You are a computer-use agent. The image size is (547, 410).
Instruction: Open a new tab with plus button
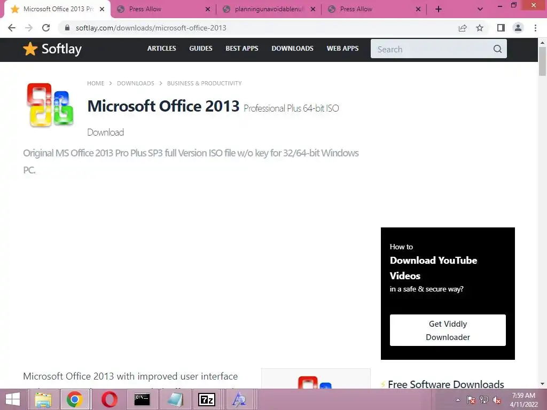click(x=439, y=10)
